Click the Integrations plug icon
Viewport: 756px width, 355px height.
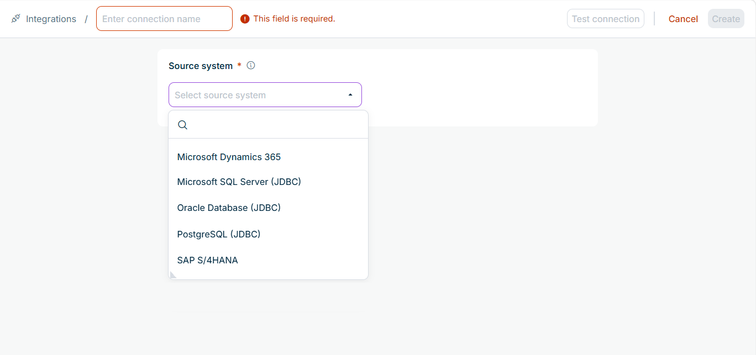point(15,19)
